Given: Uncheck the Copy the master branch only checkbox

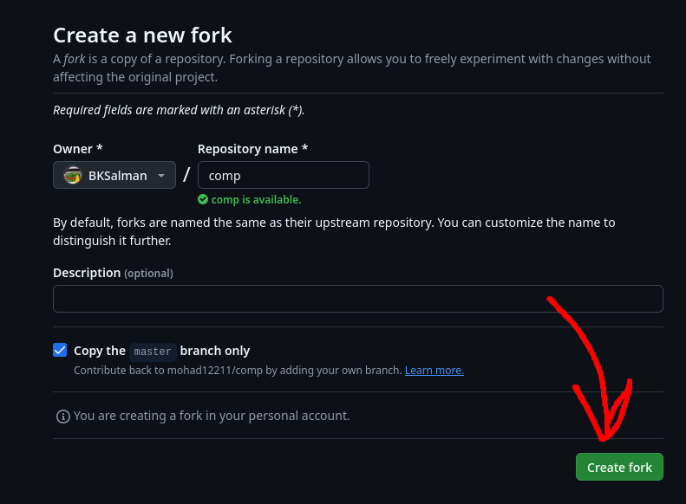Looking at the screenshot, I should [60, 351].
